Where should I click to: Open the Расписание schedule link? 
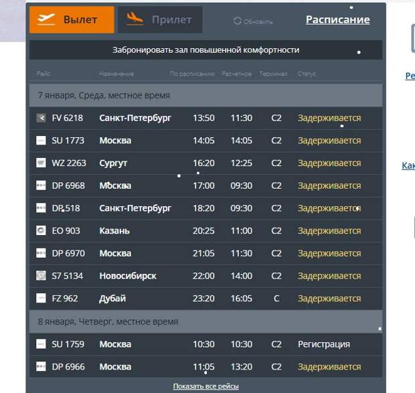[x=337, y=20]
